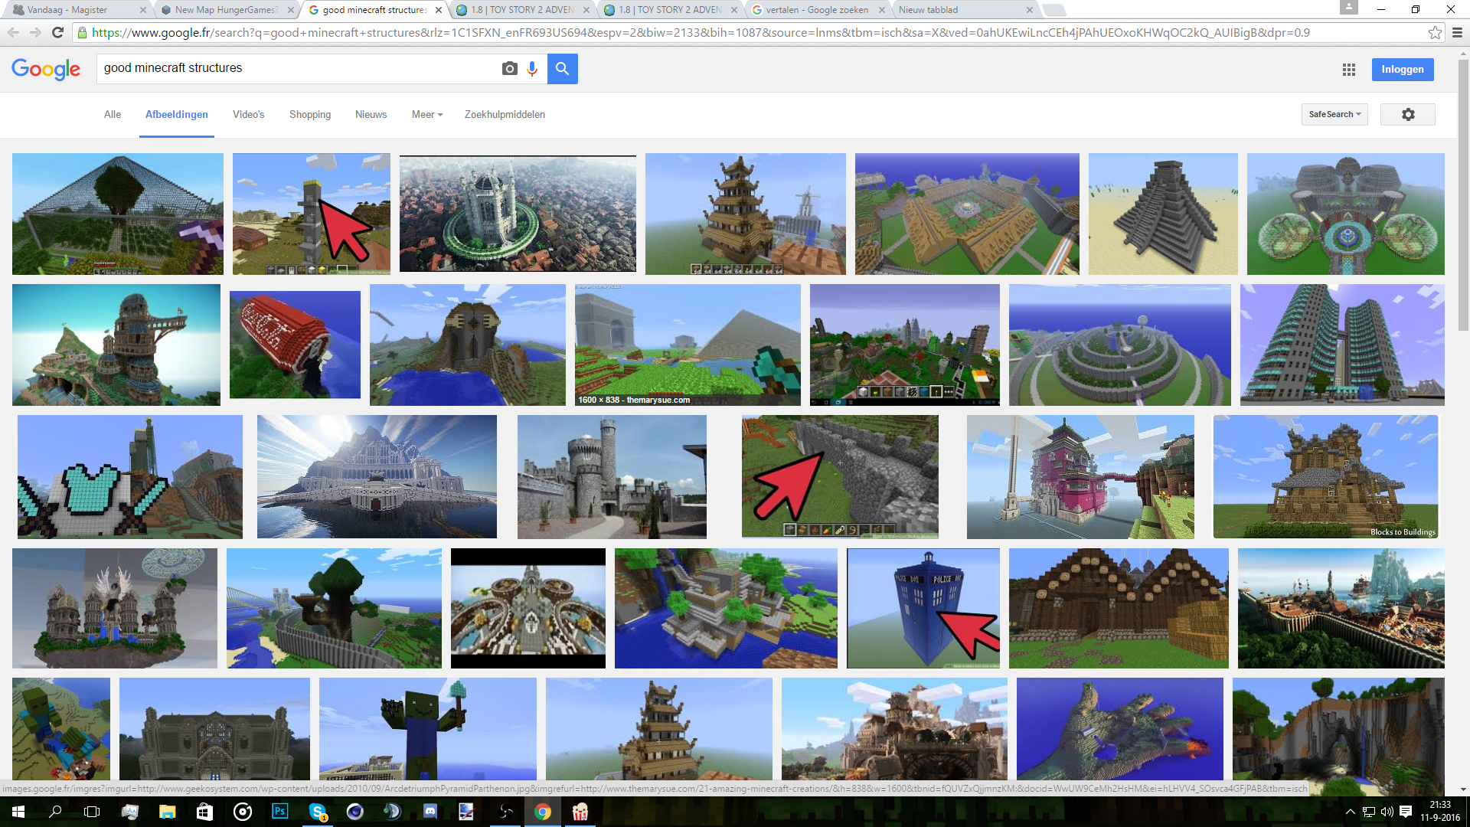Open Windows taskbar search
Image resolution: width=1470 pixels, height=827 pixels.
point(55,812)
